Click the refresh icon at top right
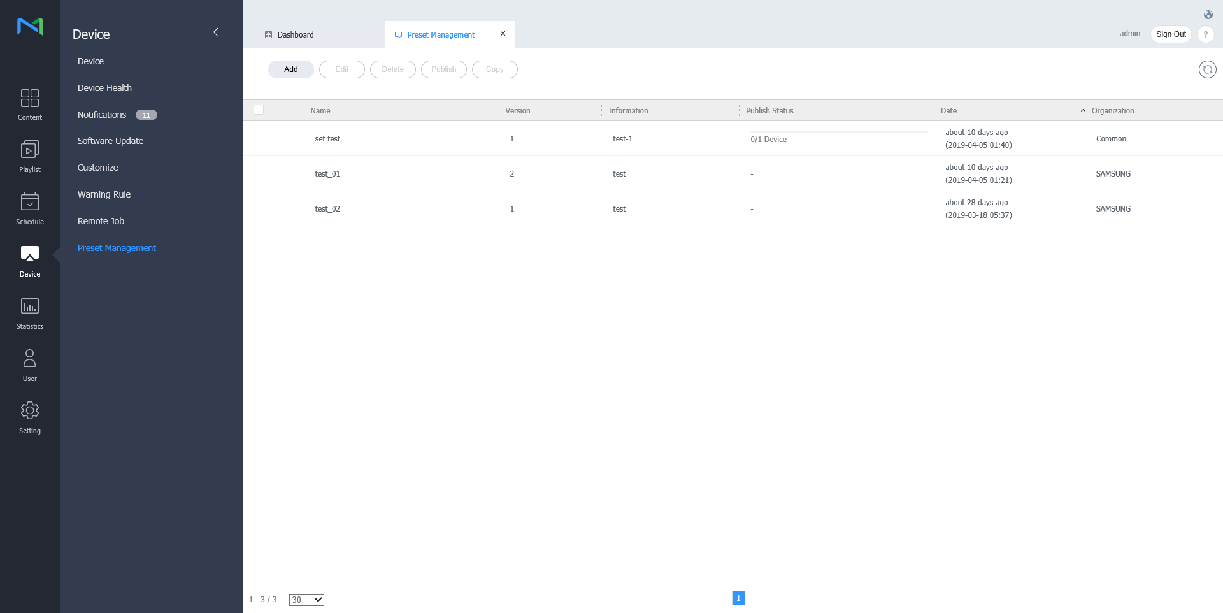The image size is (1223, 613). pos(1207,69)
